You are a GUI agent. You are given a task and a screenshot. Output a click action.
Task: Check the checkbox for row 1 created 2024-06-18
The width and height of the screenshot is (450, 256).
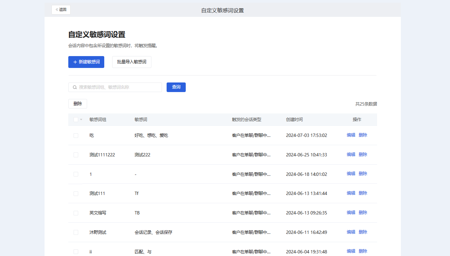[x=76, y=174]
